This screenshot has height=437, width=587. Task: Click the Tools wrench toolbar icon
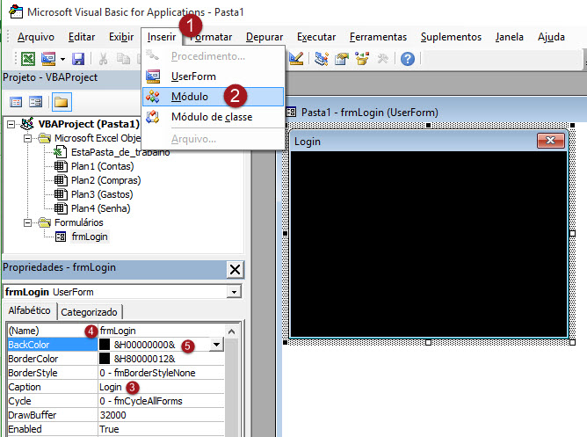point(382,59)
